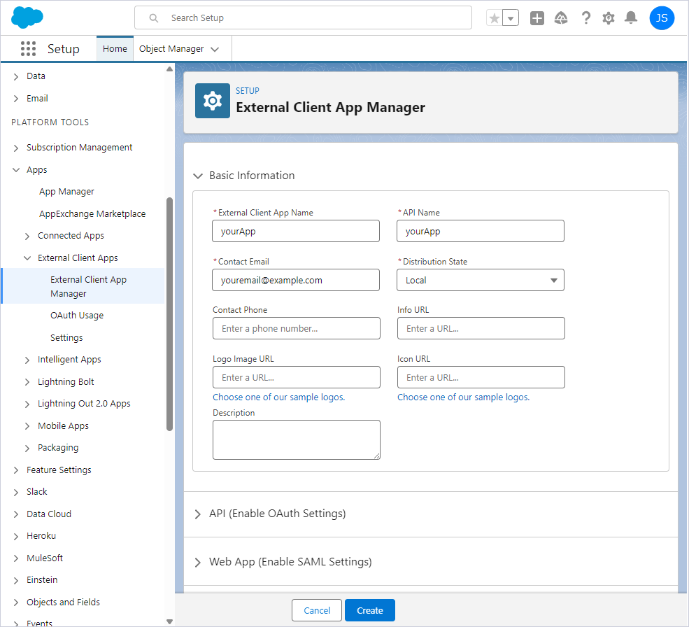
Task: Expand Heroku node
Action: (x=16, y=537)
